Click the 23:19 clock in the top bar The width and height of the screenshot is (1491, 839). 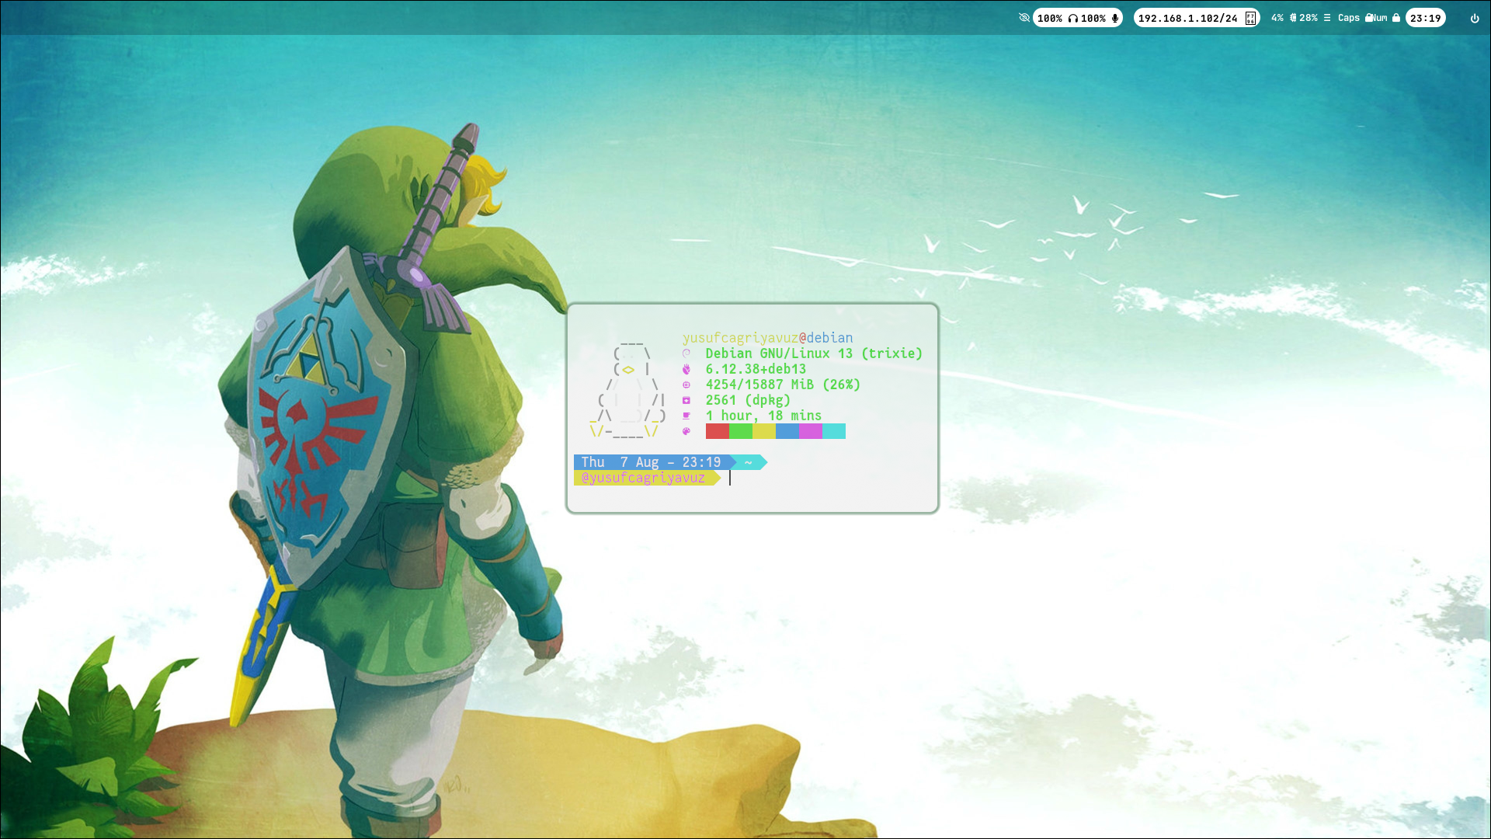point(1426,19)
